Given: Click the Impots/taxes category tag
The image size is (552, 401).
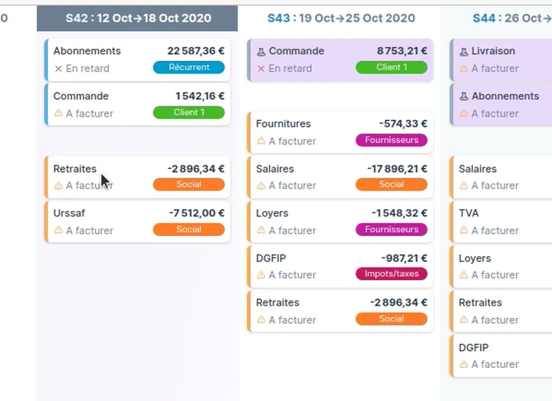Looking at the screenshot, I should (391, 274).
